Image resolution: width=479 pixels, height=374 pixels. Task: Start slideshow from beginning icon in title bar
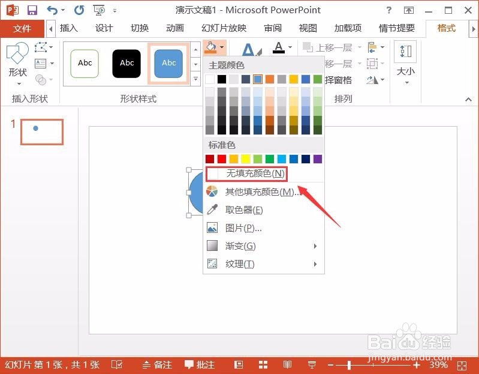pos(99,10)
